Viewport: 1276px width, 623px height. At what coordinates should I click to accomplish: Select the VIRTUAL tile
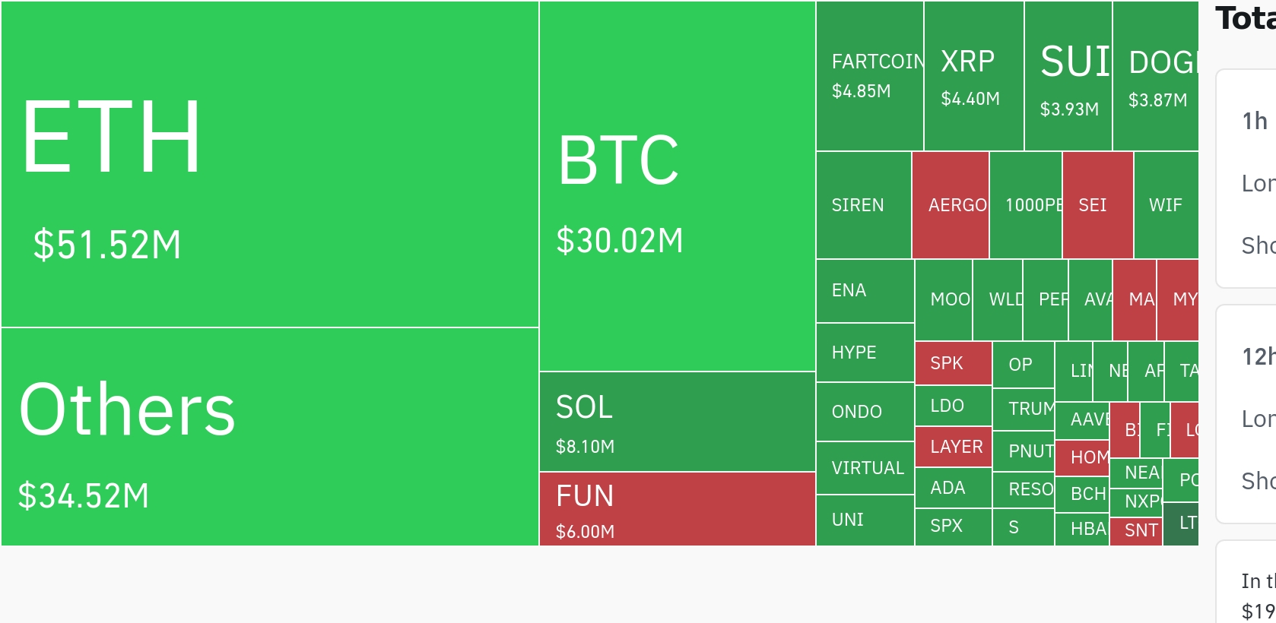(x=865, y=468)
